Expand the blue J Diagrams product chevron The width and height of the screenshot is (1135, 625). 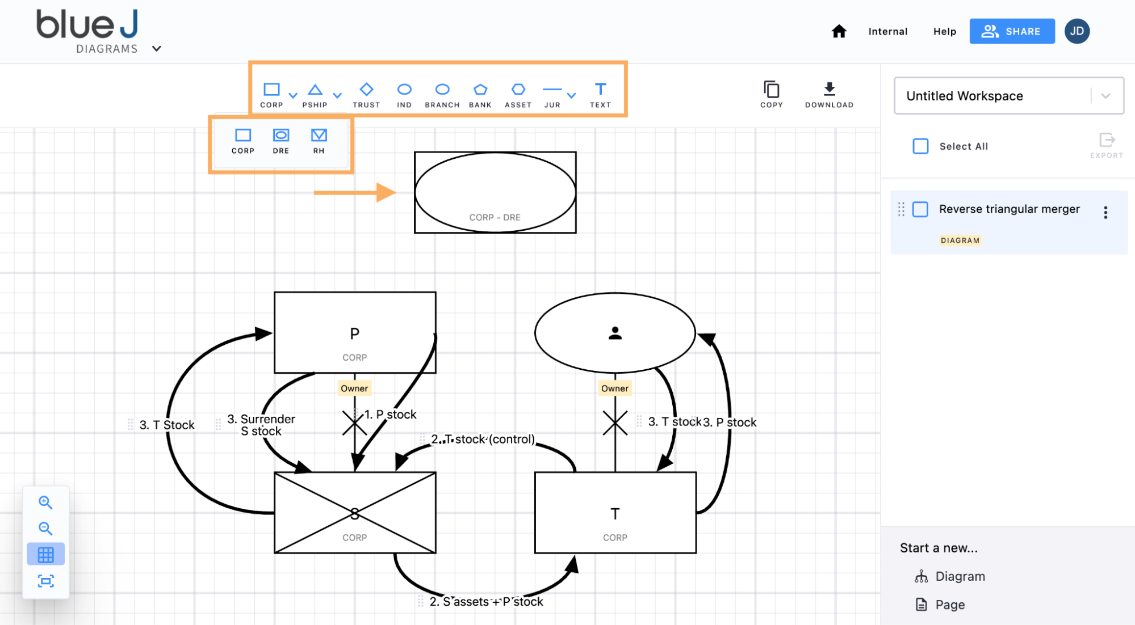(x=157, y=49)
